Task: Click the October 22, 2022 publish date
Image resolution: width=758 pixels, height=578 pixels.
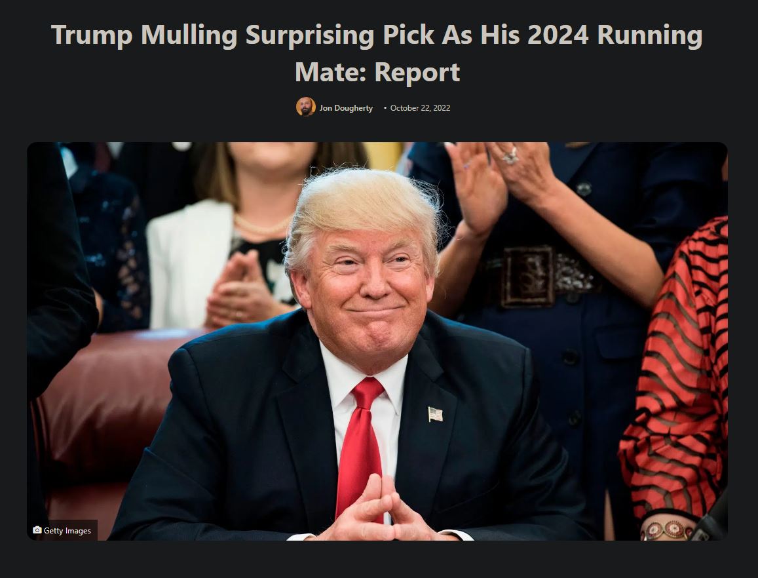Action: tap(419, 108)
